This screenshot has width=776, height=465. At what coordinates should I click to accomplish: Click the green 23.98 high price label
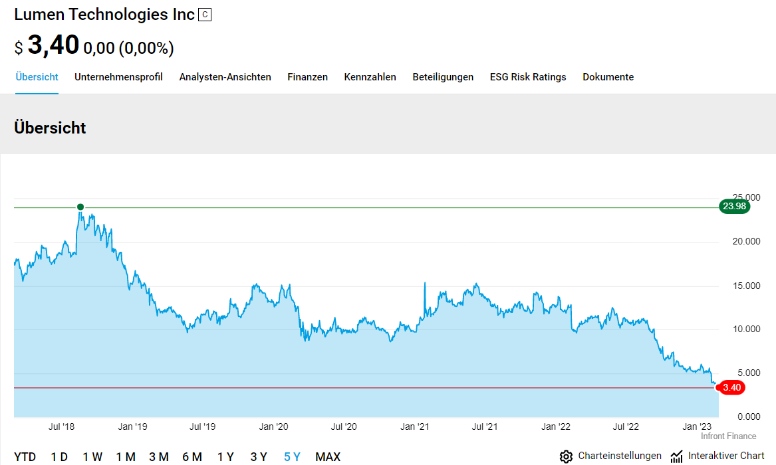tap(734, 207)
